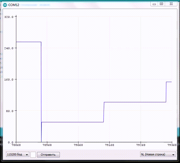Minimize the COM12 plotter window
This screenshot has width=180, height=163.
click(155, 4)
